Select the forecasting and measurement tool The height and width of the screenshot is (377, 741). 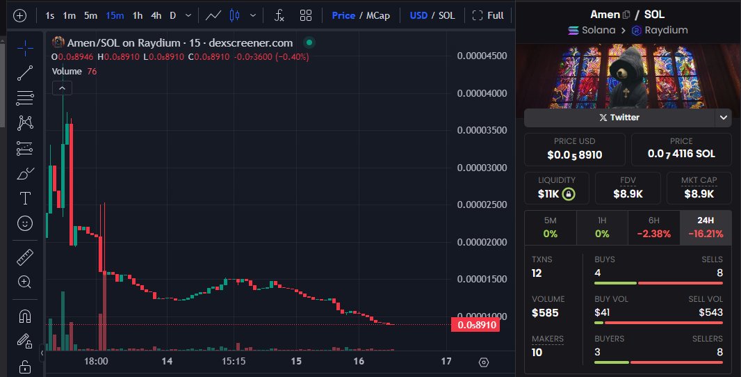pyautogui.click(x=25, y=148)
